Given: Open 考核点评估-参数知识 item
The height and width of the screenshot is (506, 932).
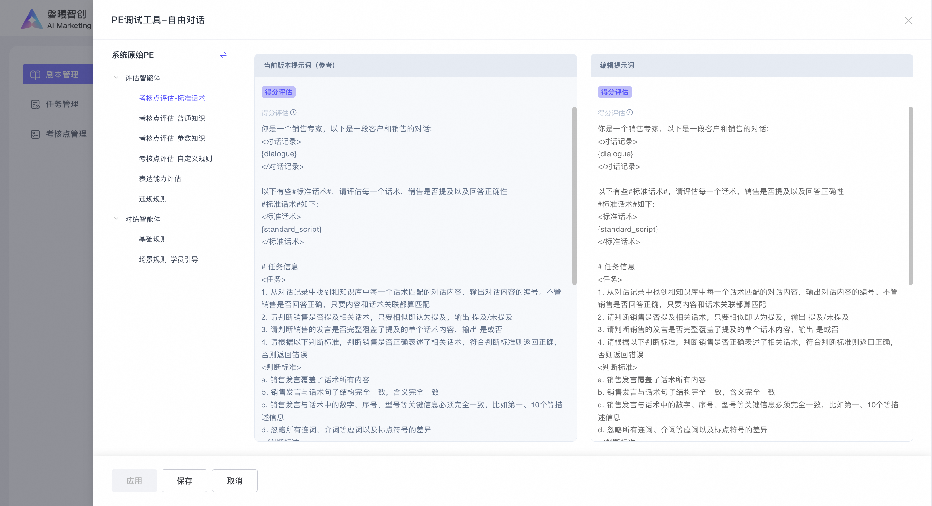Looking at the screenshot, I should coord(172,138).
